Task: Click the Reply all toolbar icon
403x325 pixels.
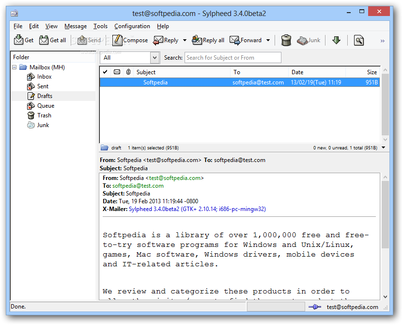Action: (197, 40)
